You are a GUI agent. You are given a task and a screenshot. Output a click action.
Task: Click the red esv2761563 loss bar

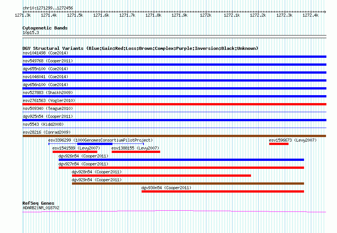click(x=174, y=104)
